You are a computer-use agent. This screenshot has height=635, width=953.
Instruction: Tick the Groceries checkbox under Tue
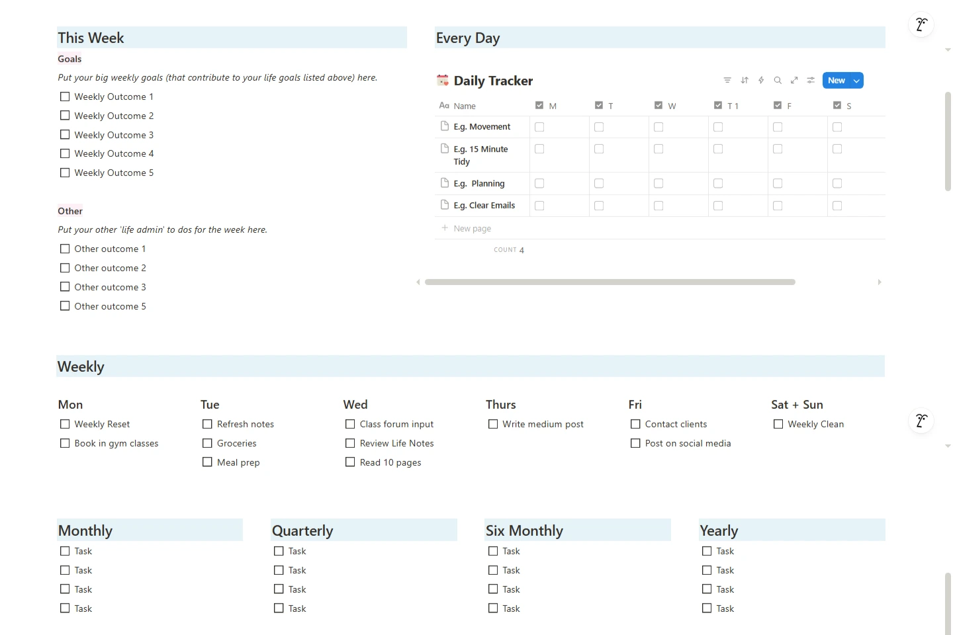pos(208,443)
